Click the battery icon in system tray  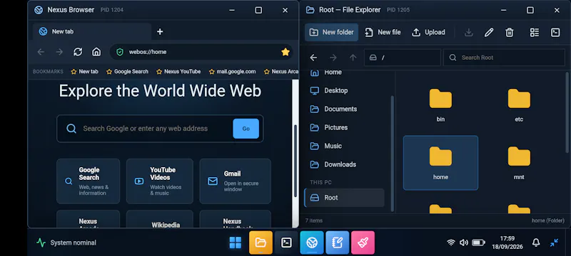coord(478,242)
